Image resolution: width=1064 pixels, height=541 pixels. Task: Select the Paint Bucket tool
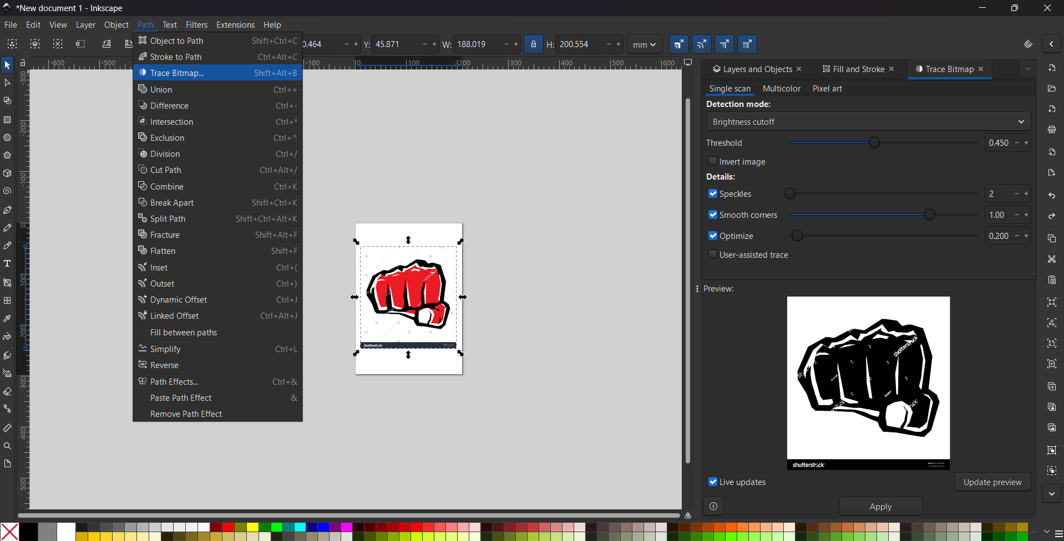[x=7, y=336]
